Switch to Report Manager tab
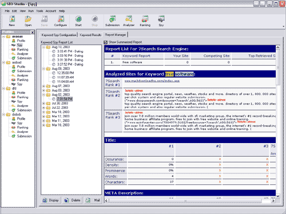Image resolution: width=286 pixels, height=214 pixels. tap(116, 35)
